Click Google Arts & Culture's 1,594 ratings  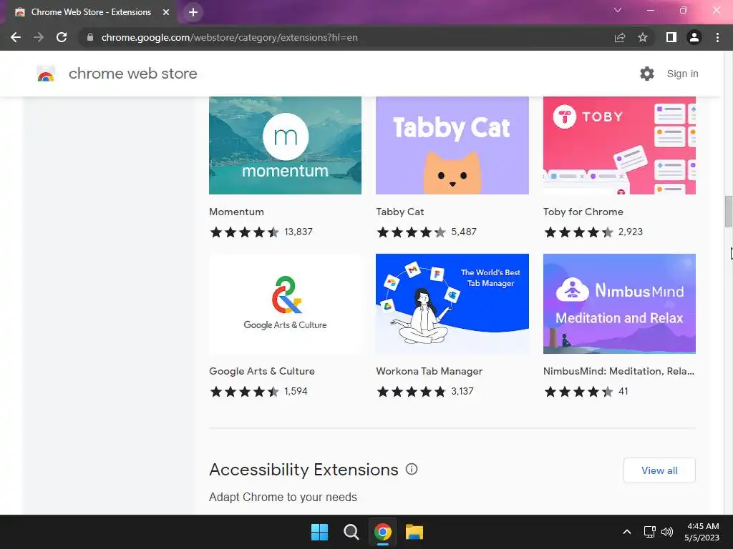tap(296, 391)
